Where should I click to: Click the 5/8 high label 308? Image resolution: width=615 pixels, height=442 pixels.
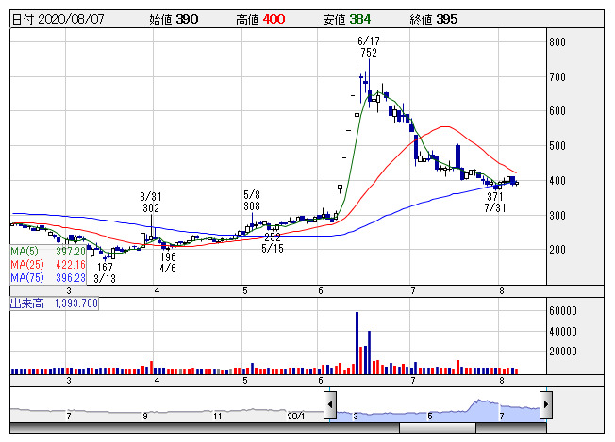[251, 205]
